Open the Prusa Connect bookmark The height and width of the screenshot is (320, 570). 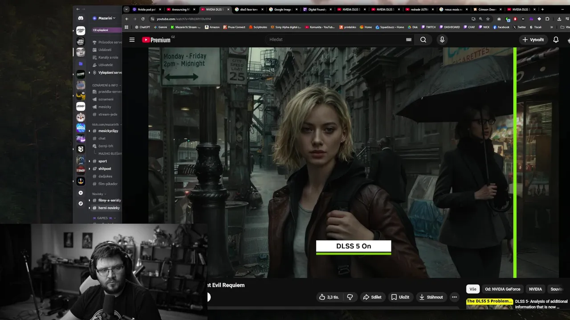point(234,27)
